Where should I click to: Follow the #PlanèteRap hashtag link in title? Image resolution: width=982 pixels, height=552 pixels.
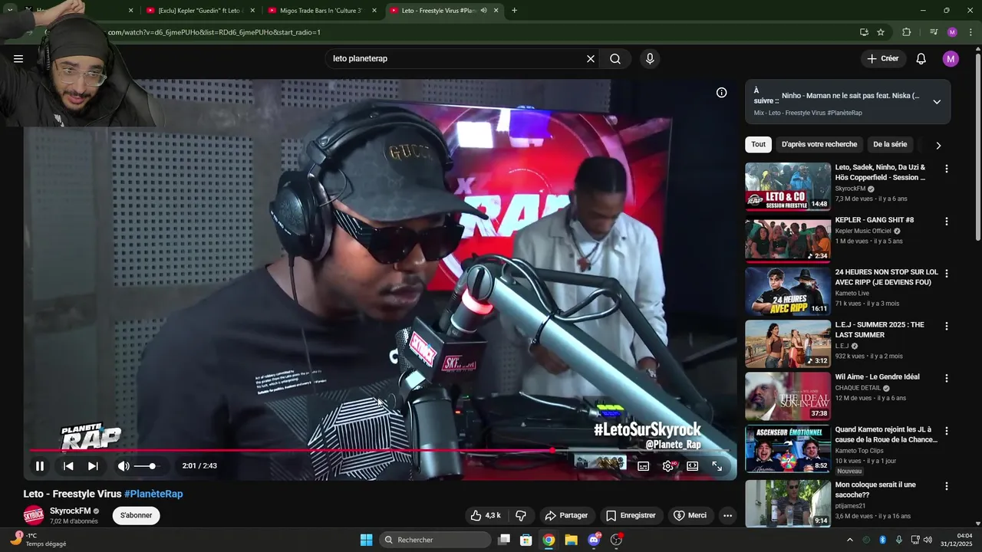coord(153,494)
